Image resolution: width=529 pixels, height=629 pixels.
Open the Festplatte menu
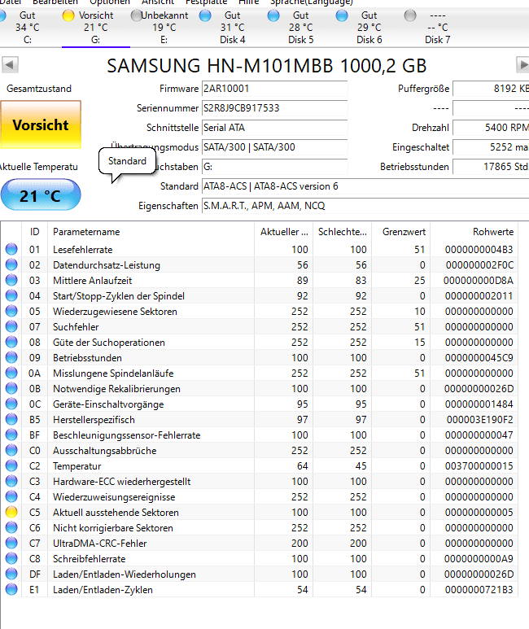206,2
